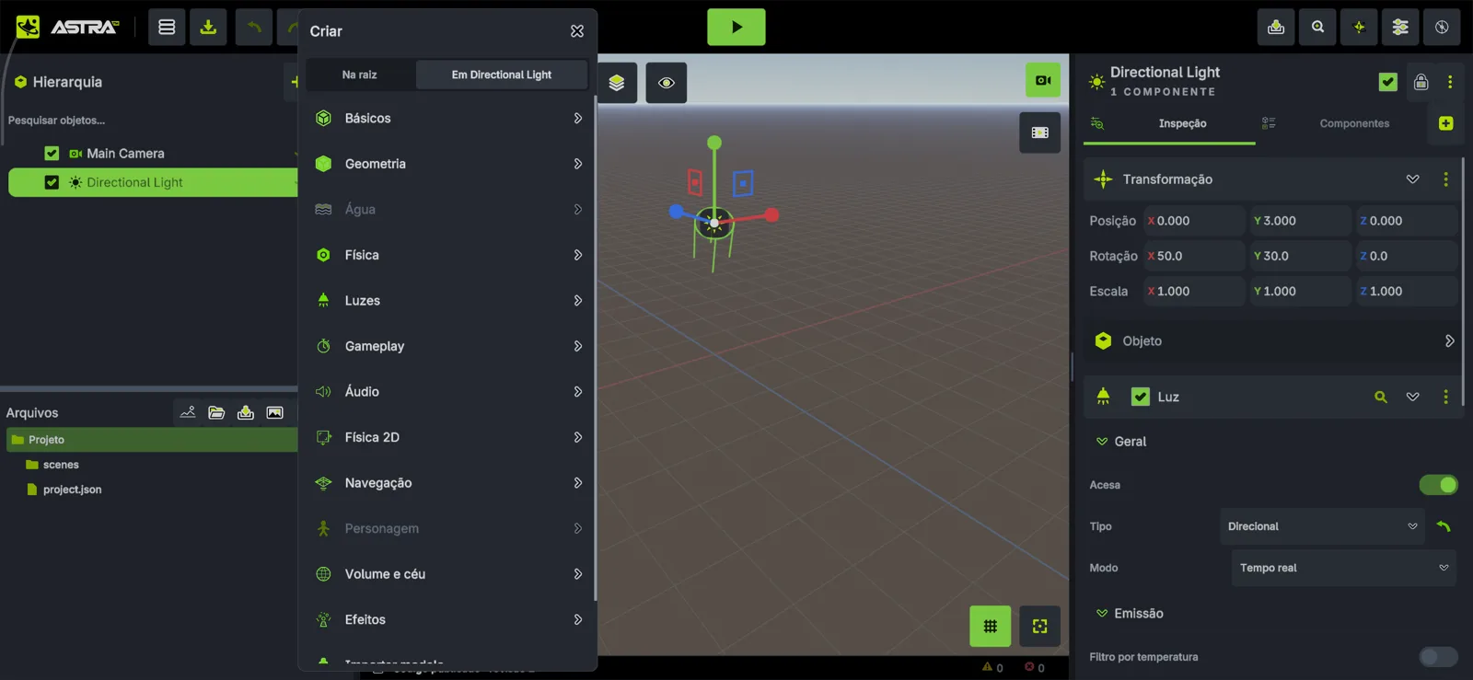Close the Criar panel
The image size is (1473, 680).
[577, 31]
